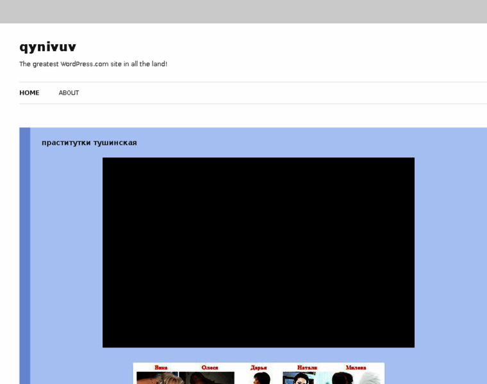Select the name label Натали
The width and height of the screenshot is (487, 384).
[x=307, y=367]
